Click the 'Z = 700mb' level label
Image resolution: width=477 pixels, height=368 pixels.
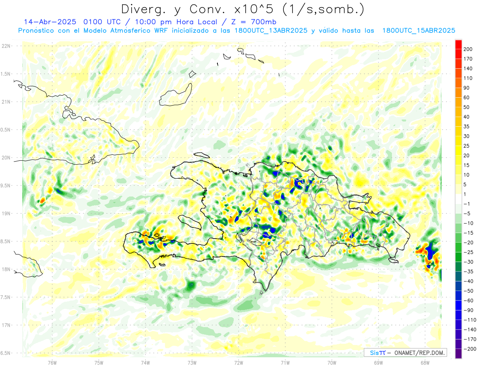pyautogui.click(x=252, y=22)
